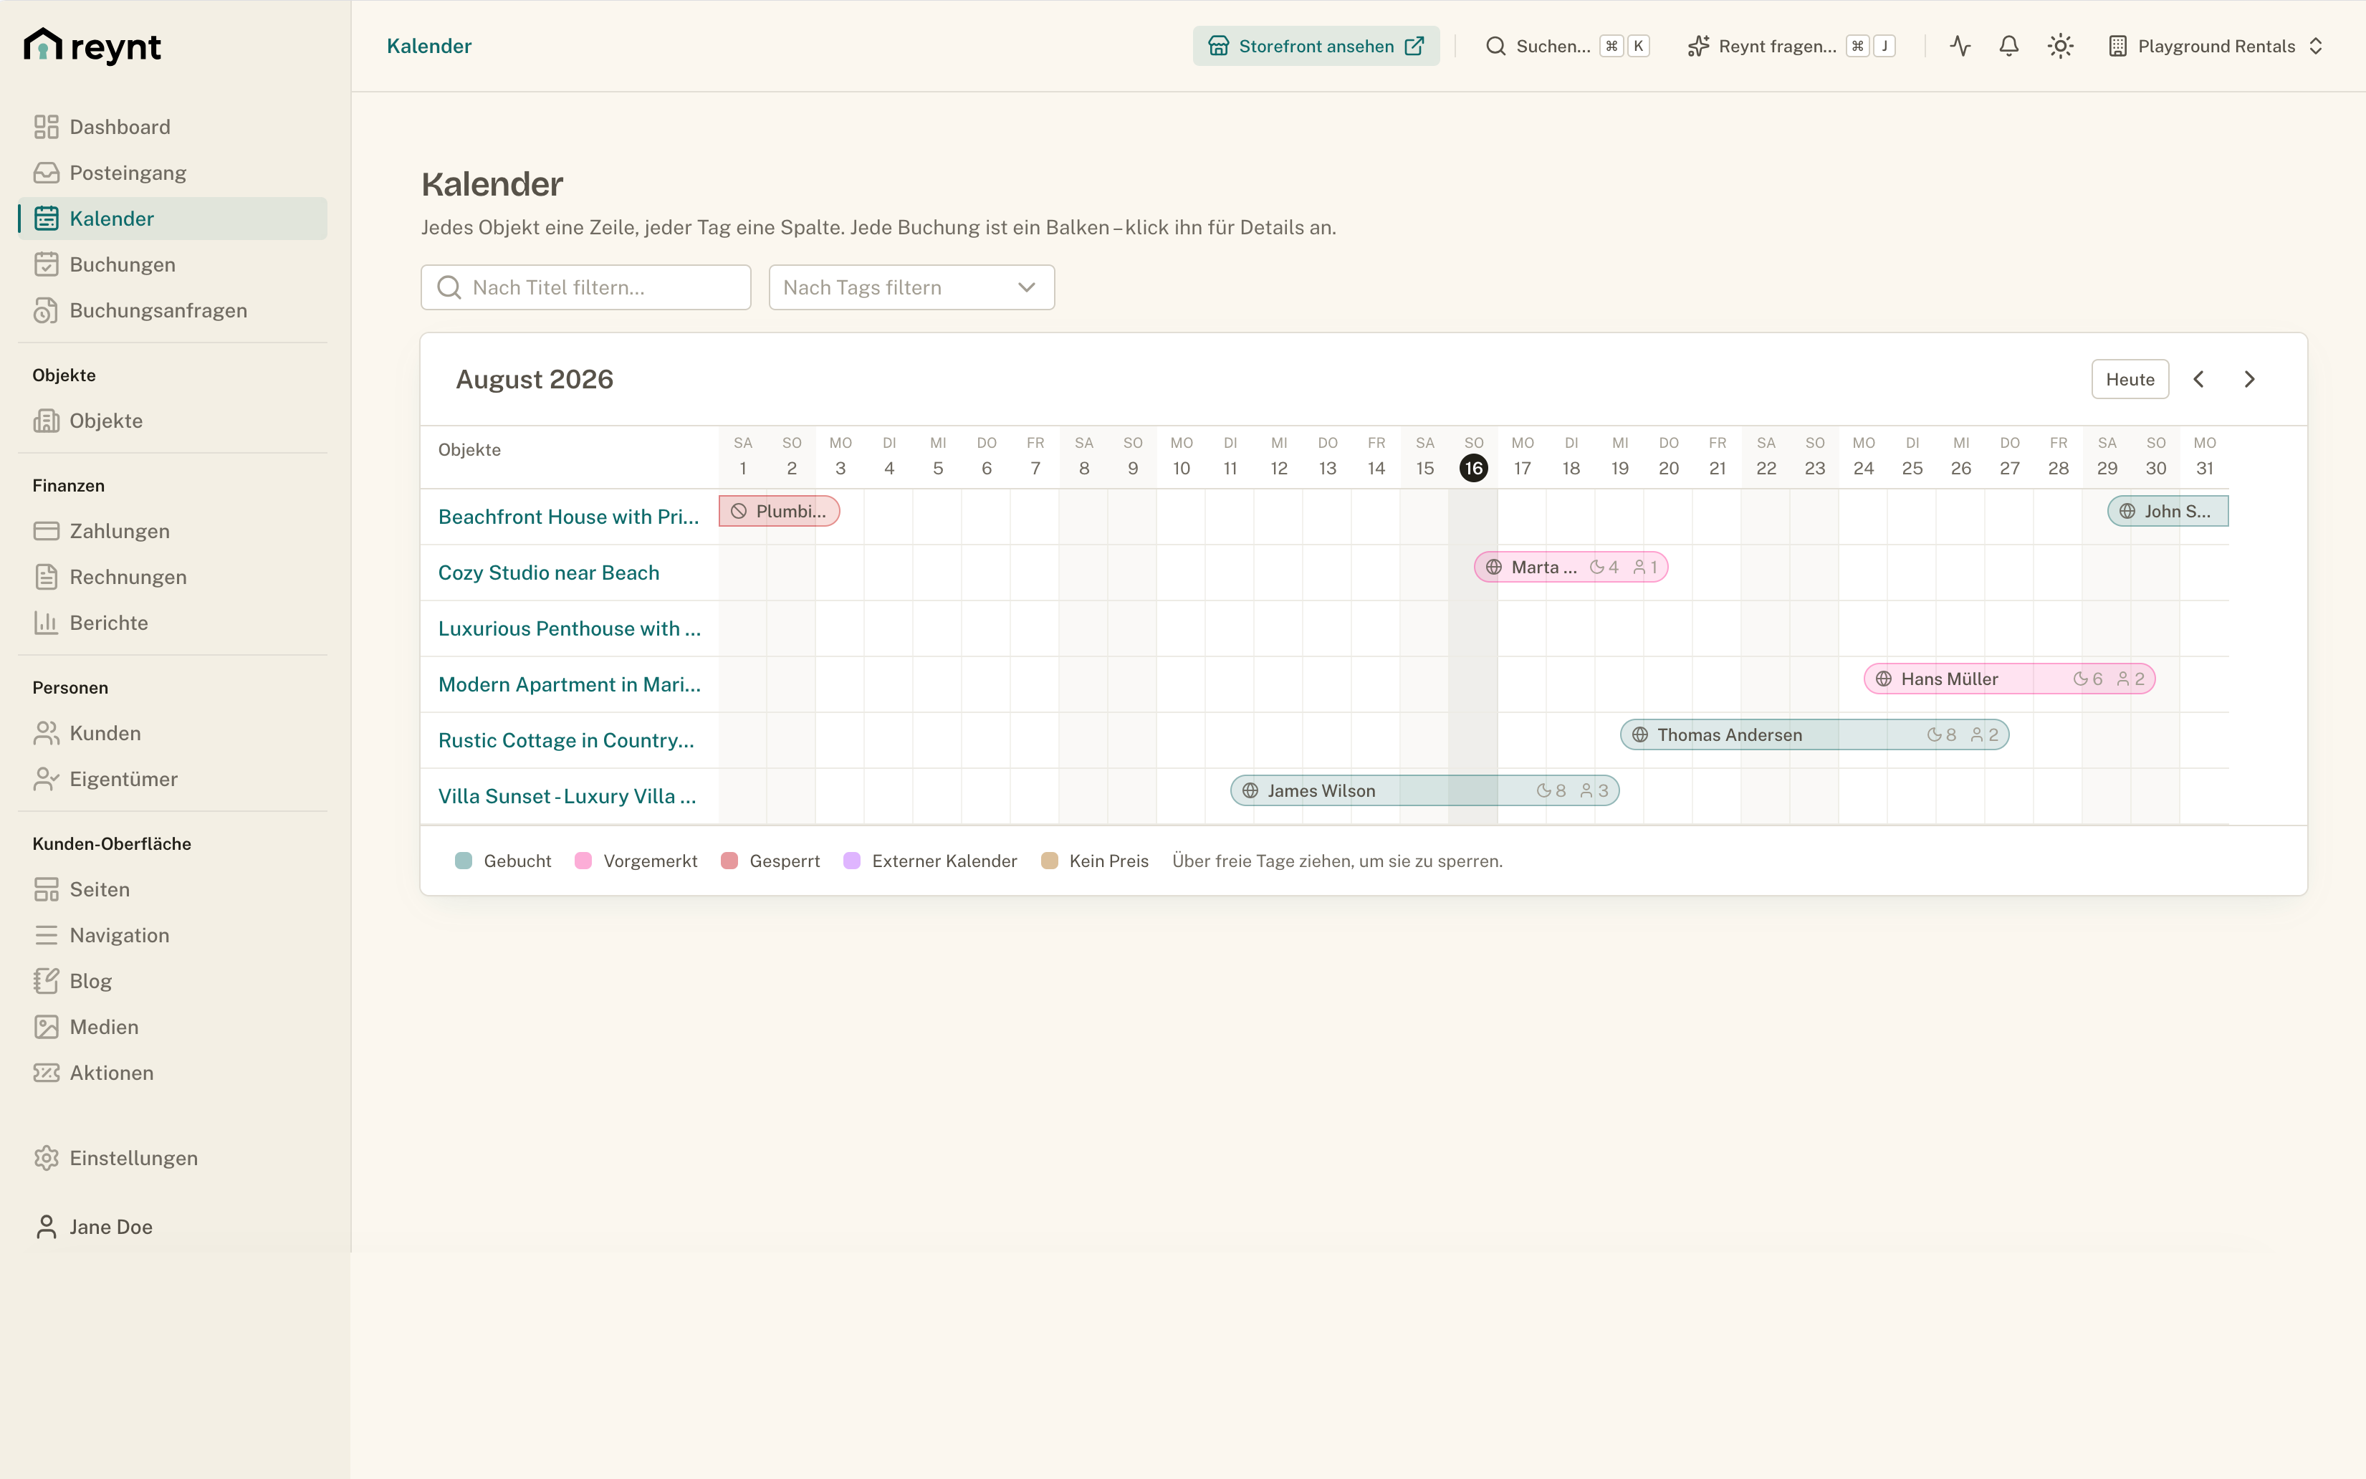
Task: Open John S... booking bar
Action: (x=2168, y=512)
